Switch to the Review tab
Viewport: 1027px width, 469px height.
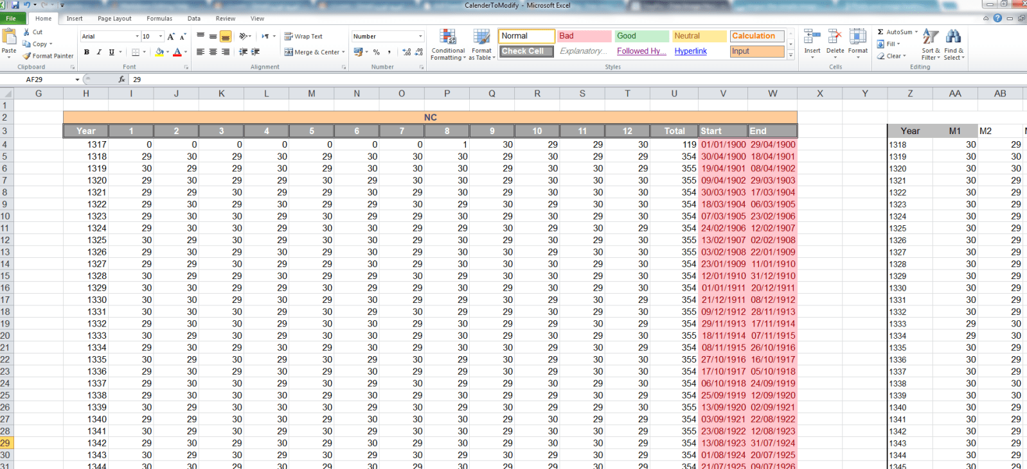coord(226,19)
